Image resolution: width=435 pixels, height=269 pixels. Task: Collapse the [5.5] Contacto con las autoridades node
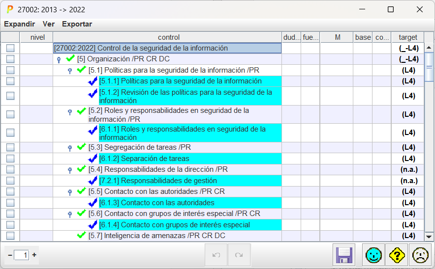click(70, 192)
